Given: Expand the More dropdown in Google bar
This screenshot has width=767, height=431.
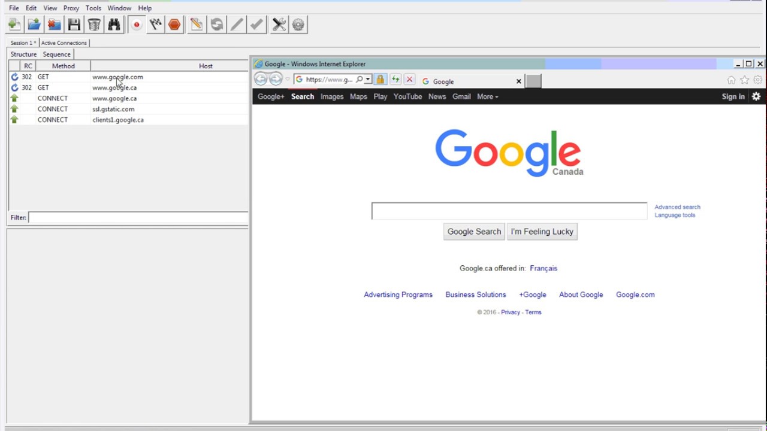Looking at the screenshot, I should point(487,96).
